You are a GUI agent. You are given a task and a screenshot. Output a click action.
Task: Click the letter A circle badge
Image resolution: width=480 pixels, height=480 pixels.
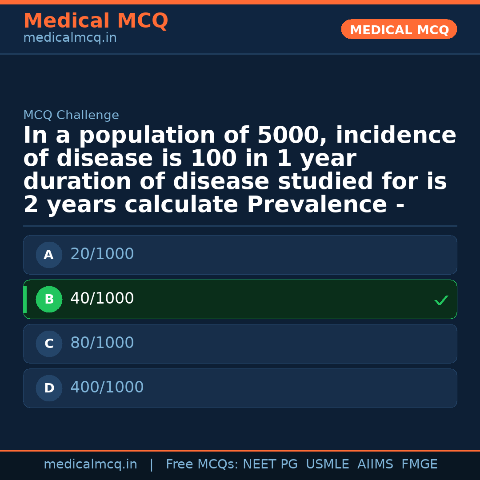click(x=49, y=255)
